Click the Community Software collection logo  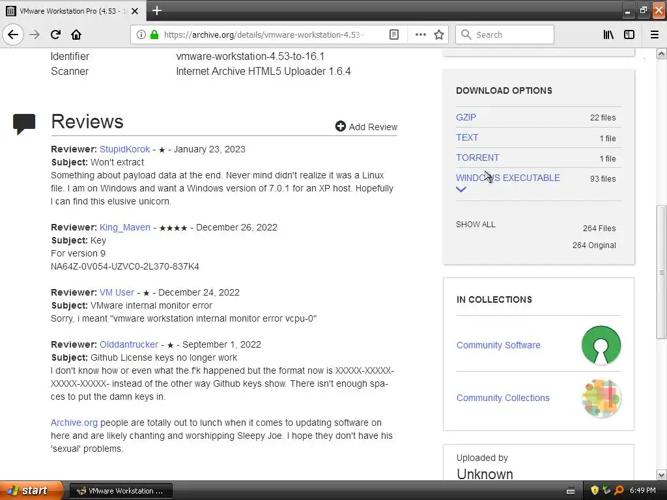[601, 345]
